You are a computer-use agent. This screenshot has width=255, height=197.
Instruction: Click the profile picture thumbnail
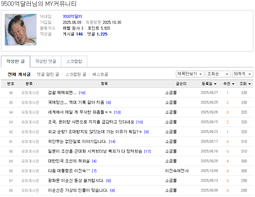tap(21, 30)
